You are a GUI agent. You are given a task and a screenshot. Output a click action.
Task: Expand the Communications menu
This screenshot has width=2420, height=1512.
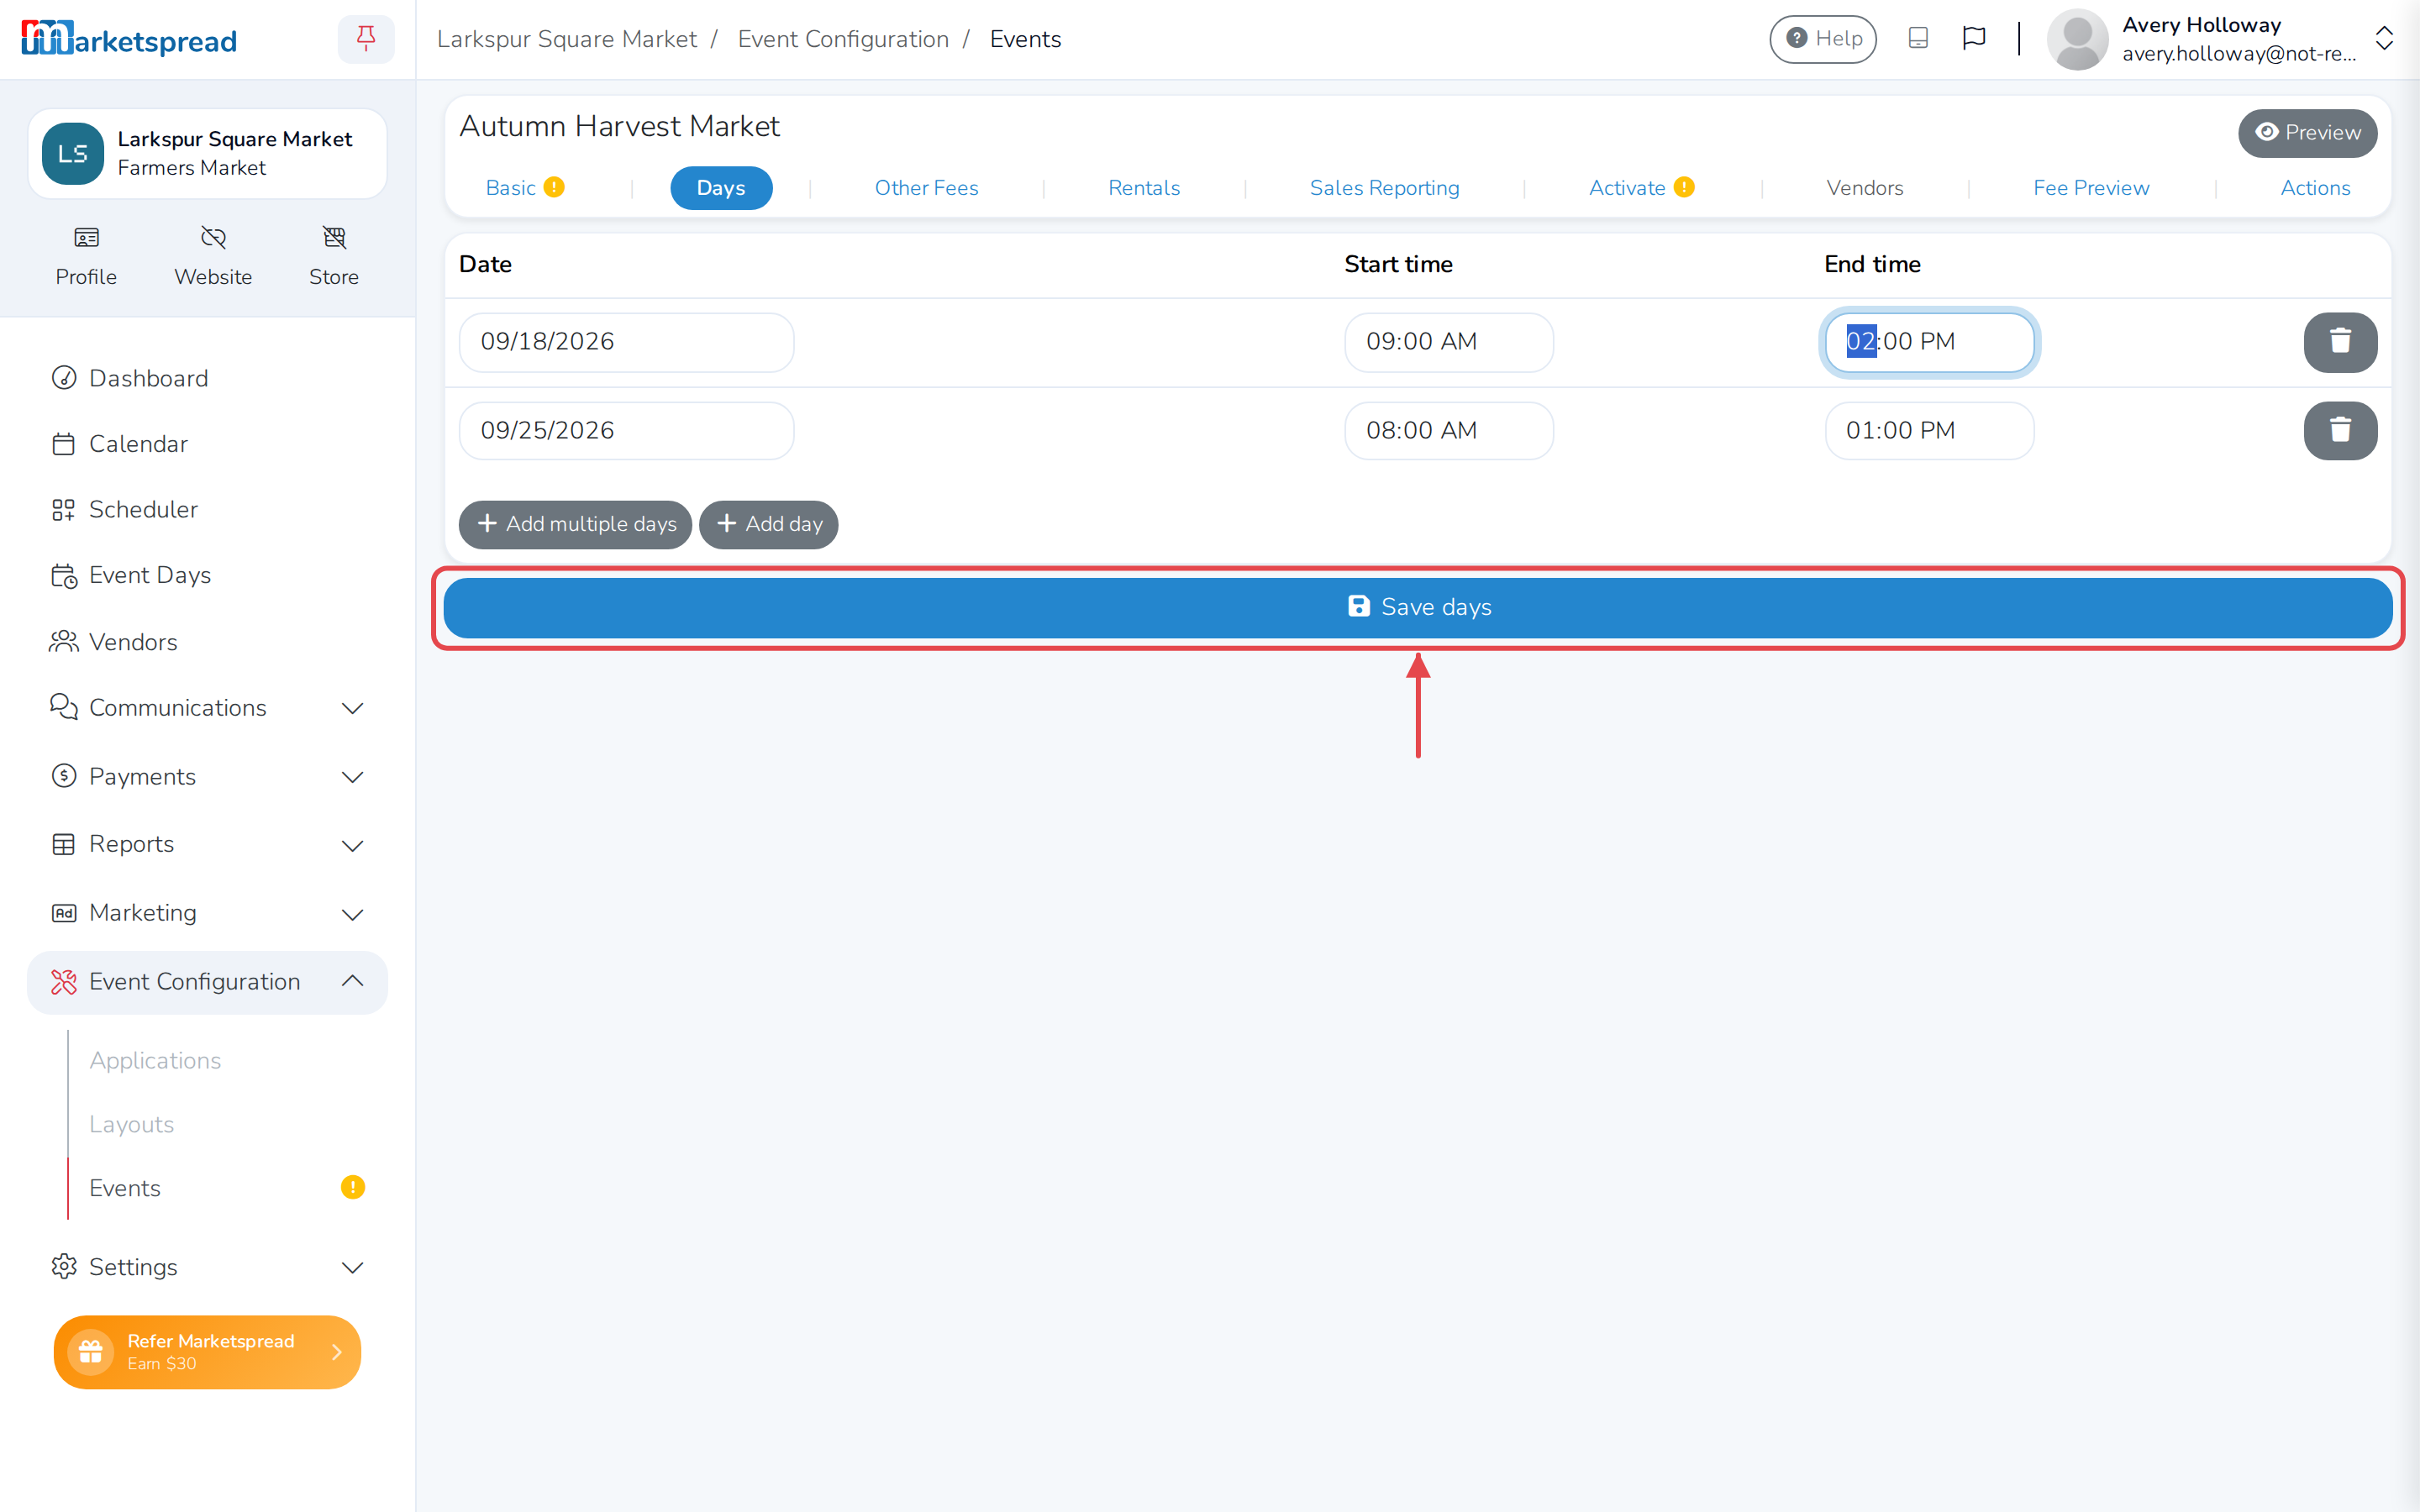pyautogui.click(x=207, y=708)
